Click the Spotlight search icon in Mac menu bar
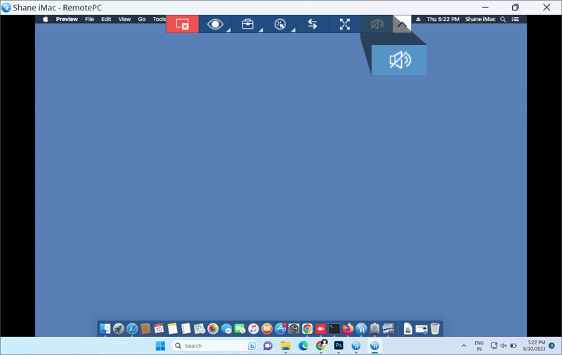The image size is (562, 355). pos(503,20)
